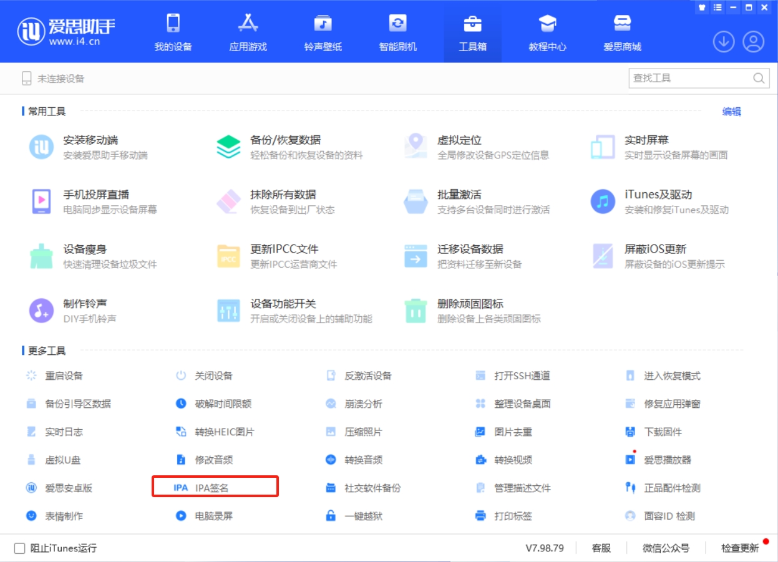The height and width of the screenshot is (562, 778).
Task: Click 检查更新 button
Action: coord(741,548)
